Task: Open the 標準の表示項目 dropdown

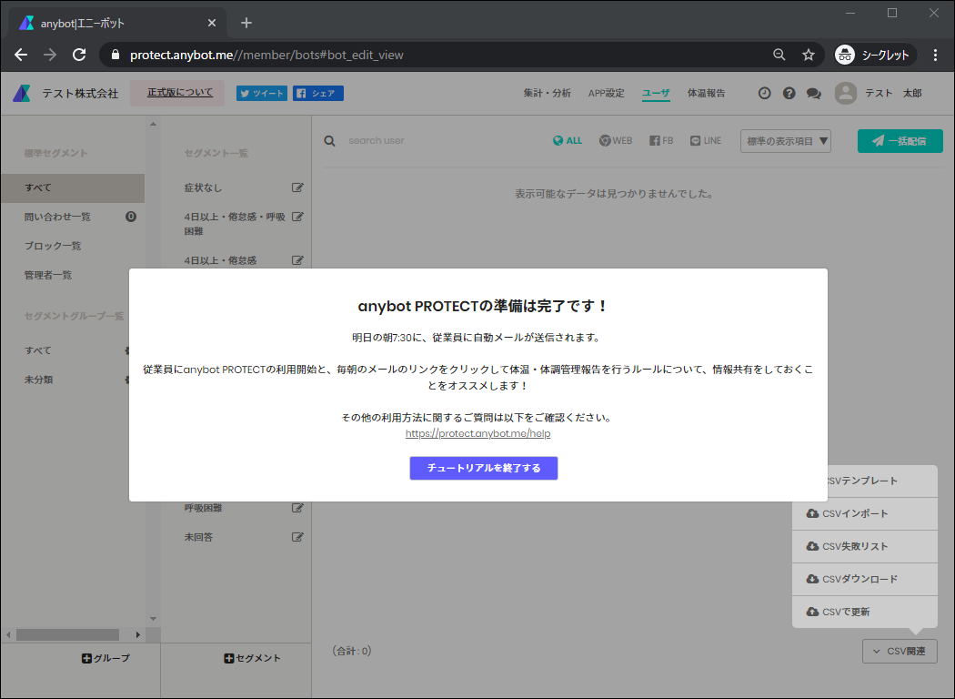Action: click(785, 140)
